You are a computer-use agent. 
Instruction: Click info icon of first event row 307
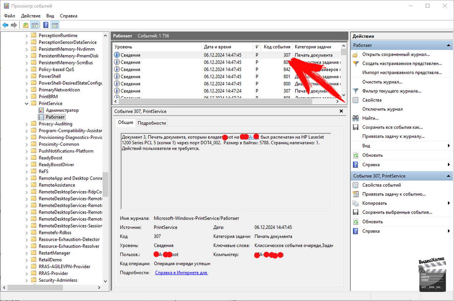117,55
